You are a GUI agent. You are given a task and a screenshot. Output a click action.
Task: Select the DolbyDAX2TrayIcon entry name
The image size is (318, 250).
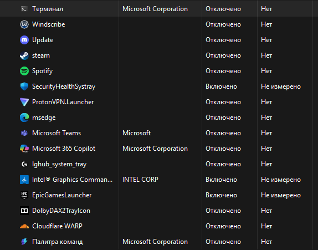coord(61,211)
